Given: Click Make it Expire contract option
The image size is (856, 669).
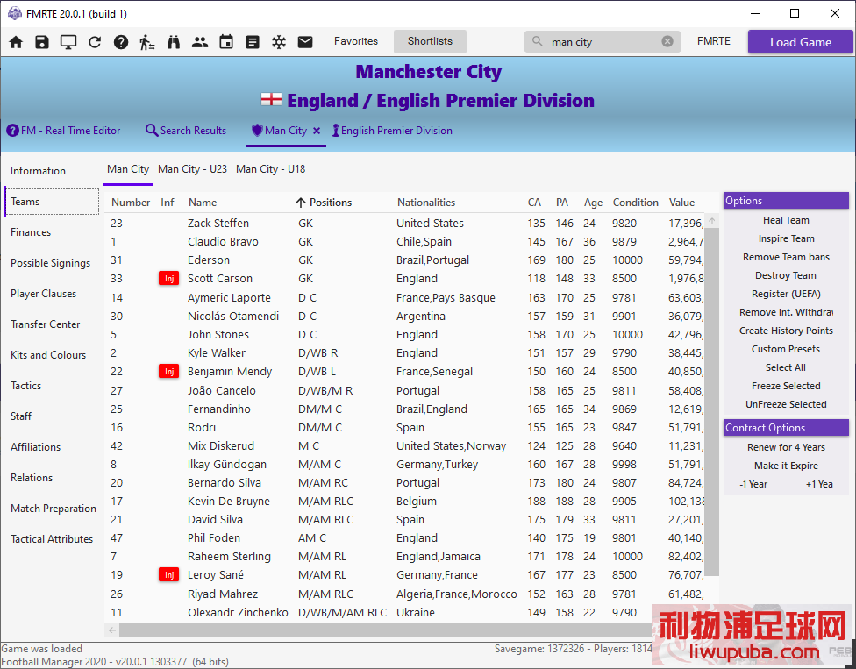Looking at the screenshot, I should [x=786, y=466].
